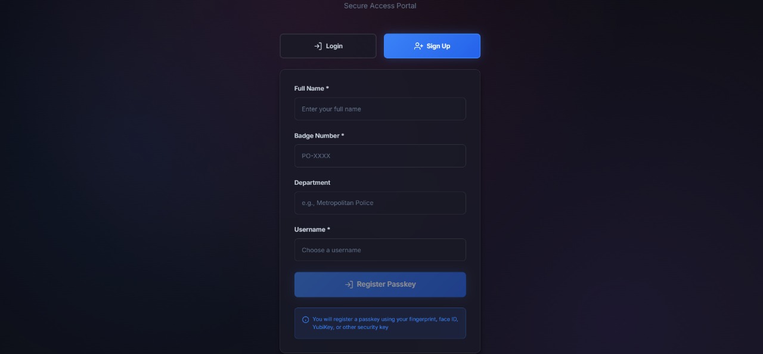This screenshot has width=763, height=354.
Task: Switch to the Login tab
Action: (x=328, y=46)
